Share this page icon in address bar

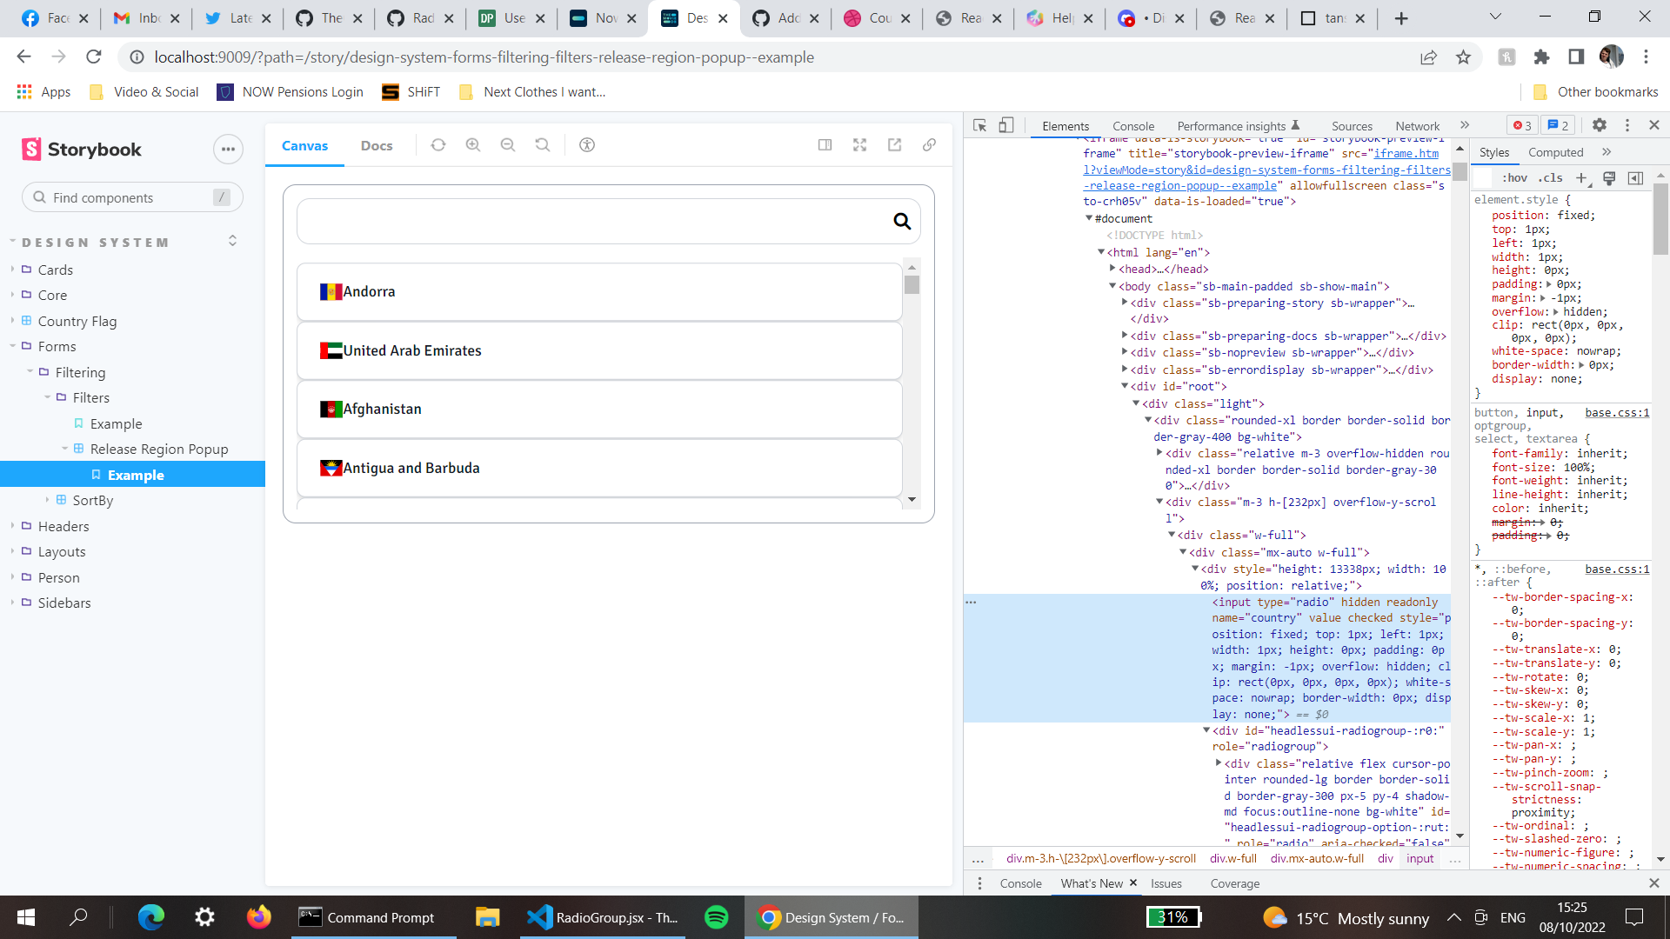click(1428, 57)
